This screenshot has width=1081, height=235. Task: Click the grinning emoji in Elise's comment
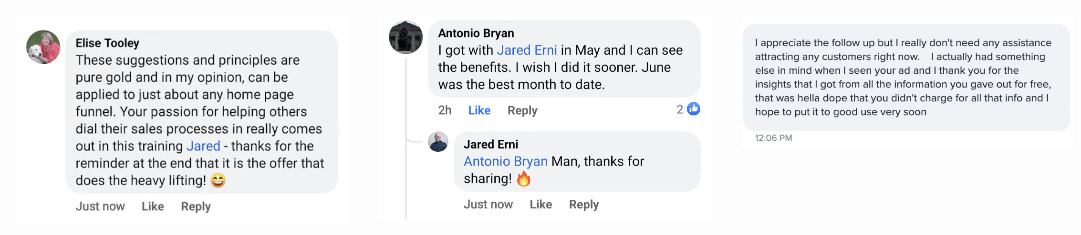pos(218,181)
